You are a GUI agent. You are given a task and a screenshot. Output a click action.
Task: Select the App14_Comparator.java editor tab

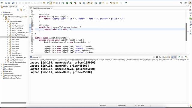pyautogui.click(x=41, y=8)
